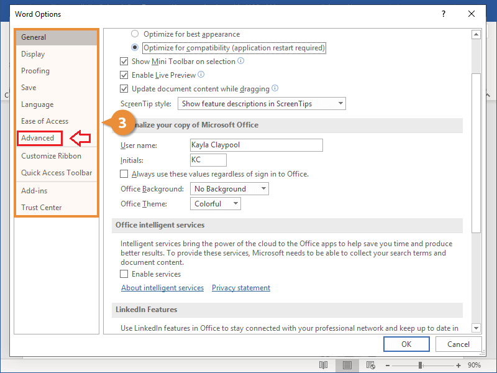This screenshot has width=497, height=373.
Task: Open the Help question mark in Word Options
Action: tap(444, 14)
